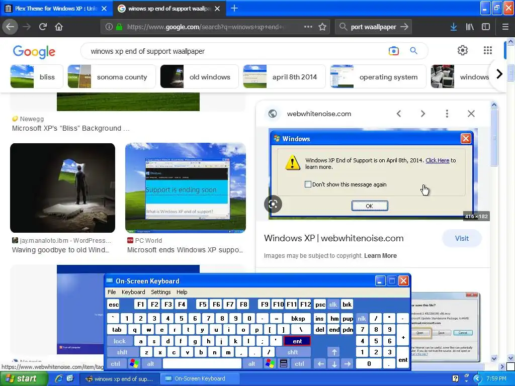
Task: Show previous image in preview panel
Action: pos(399,114)
